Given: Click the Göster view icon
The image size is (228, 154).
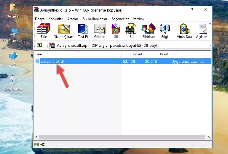Looking at the screenshot, I should coord(99,31).
